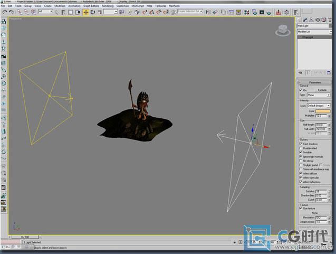
Task: Open the Layer Manager icon
Action: coord(223,12)
